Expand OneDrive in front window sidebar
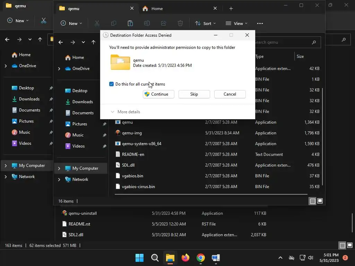Image resolution: width=355 pixels, height=266 pixels. [59, 69]
